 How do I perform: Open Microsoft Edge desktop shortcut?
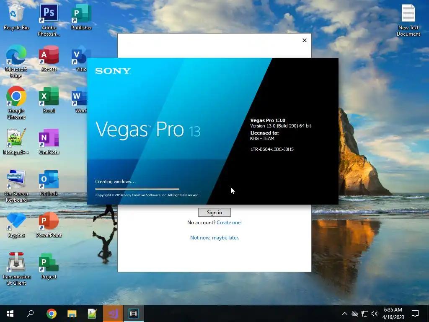16,62
